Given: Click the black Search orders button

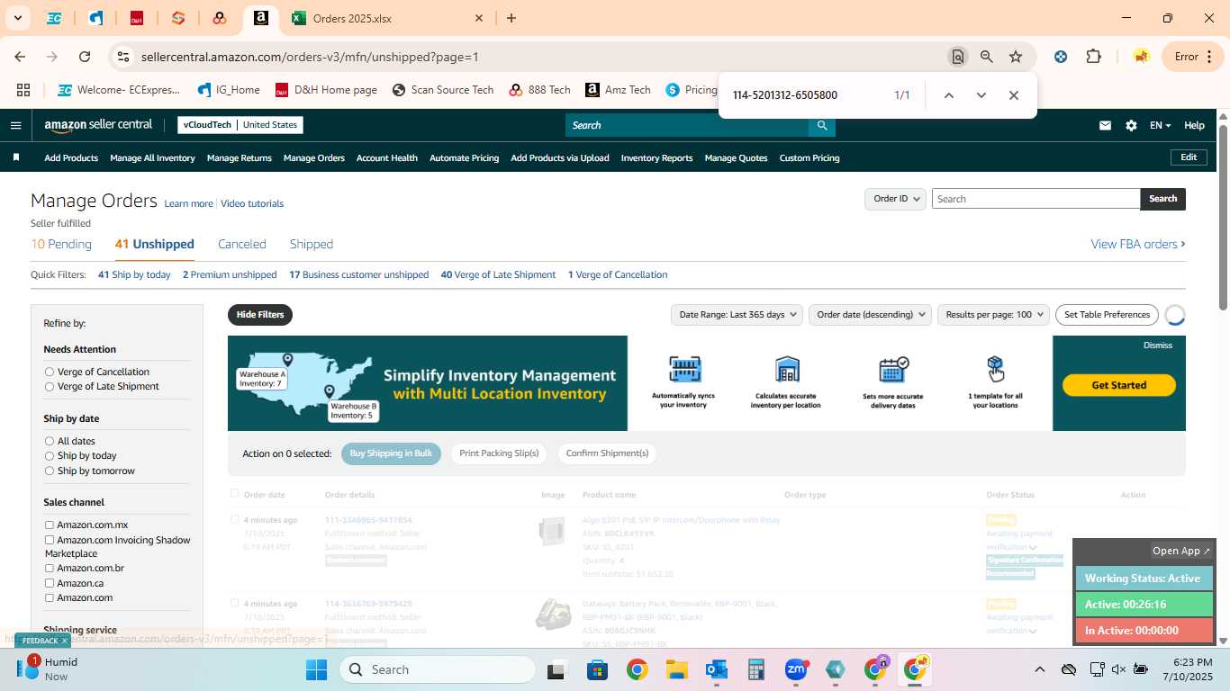Looking at the screenshot, I should pyautogui.click(x=1162, y=199).
